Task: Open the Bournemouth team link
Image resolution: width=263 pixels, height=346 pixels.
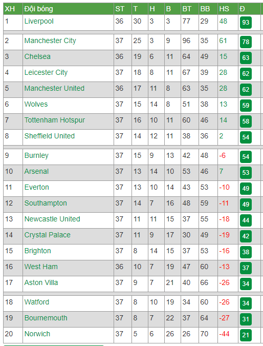Action: [46, 318]
